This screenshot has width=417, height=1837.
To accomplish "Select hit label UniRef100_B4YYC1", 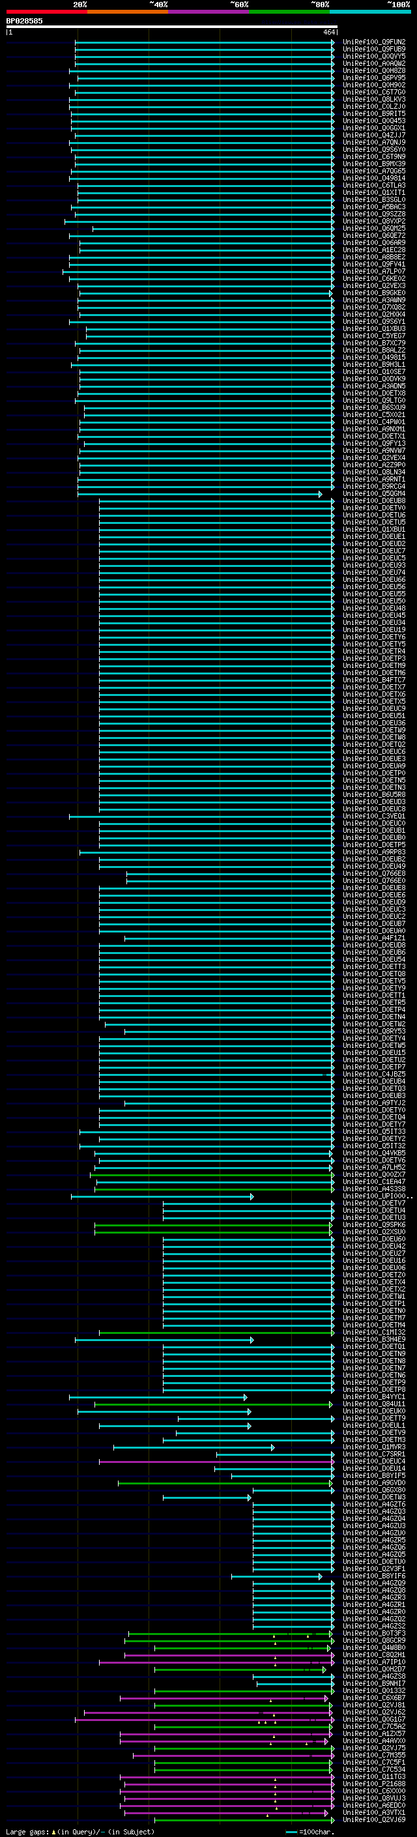I will point(374,1397).
